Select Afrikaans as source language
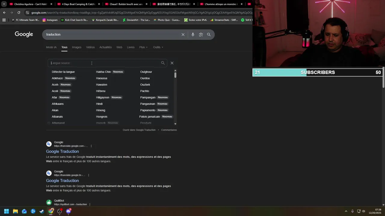The height and width of the screenshot is (216, 385). pyautogui.click(x=58, y=104)
